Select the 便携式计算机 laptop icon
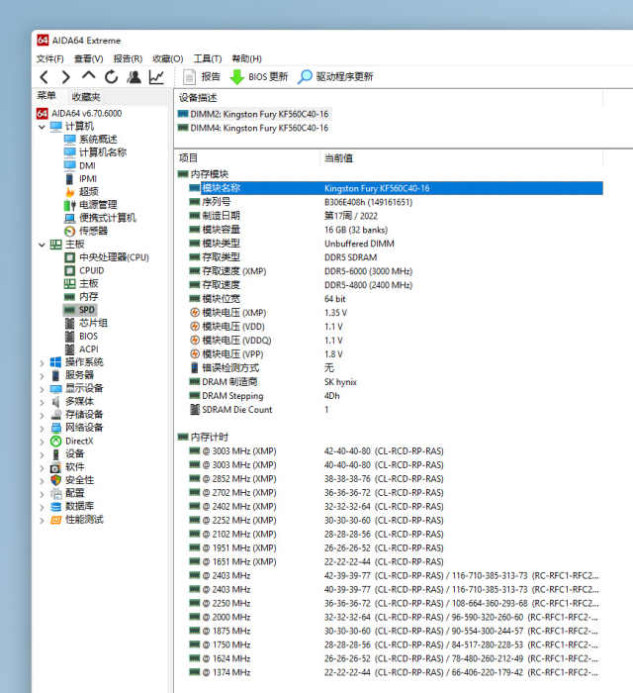 coord(70,218)
